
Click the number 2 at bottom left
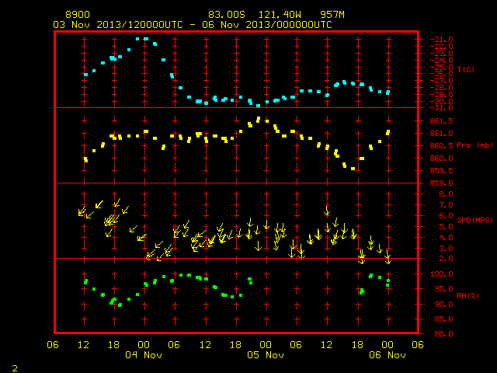[x=15, y=368]
